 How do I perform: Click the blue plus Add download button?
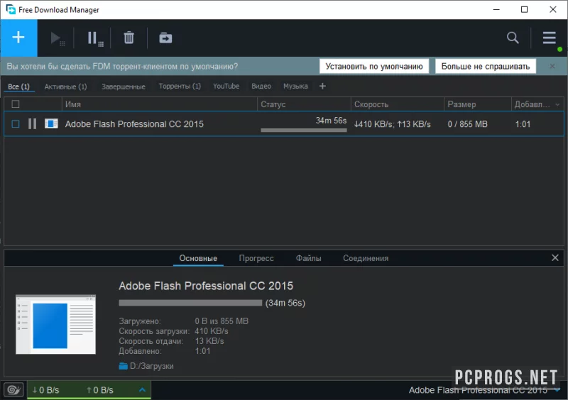[x=18, y=38]
